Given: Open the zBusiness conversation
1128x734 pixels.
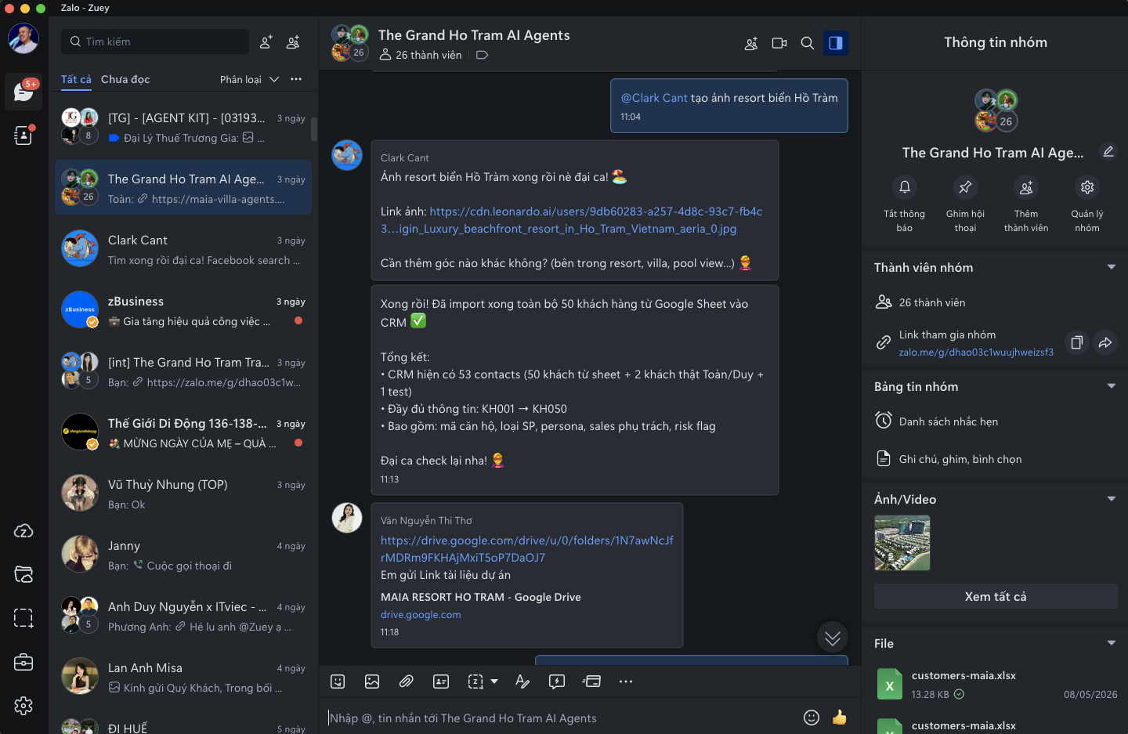Looking at the screenshot, I should click(183, 310).
